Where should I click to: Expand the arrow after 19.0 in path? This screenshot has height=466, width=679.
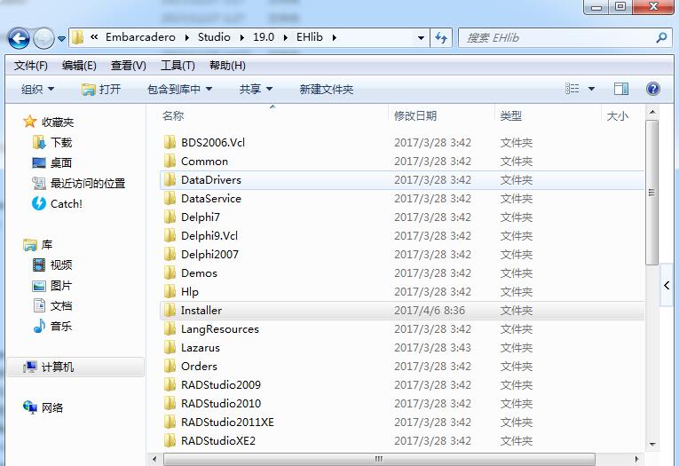[286, 37]
